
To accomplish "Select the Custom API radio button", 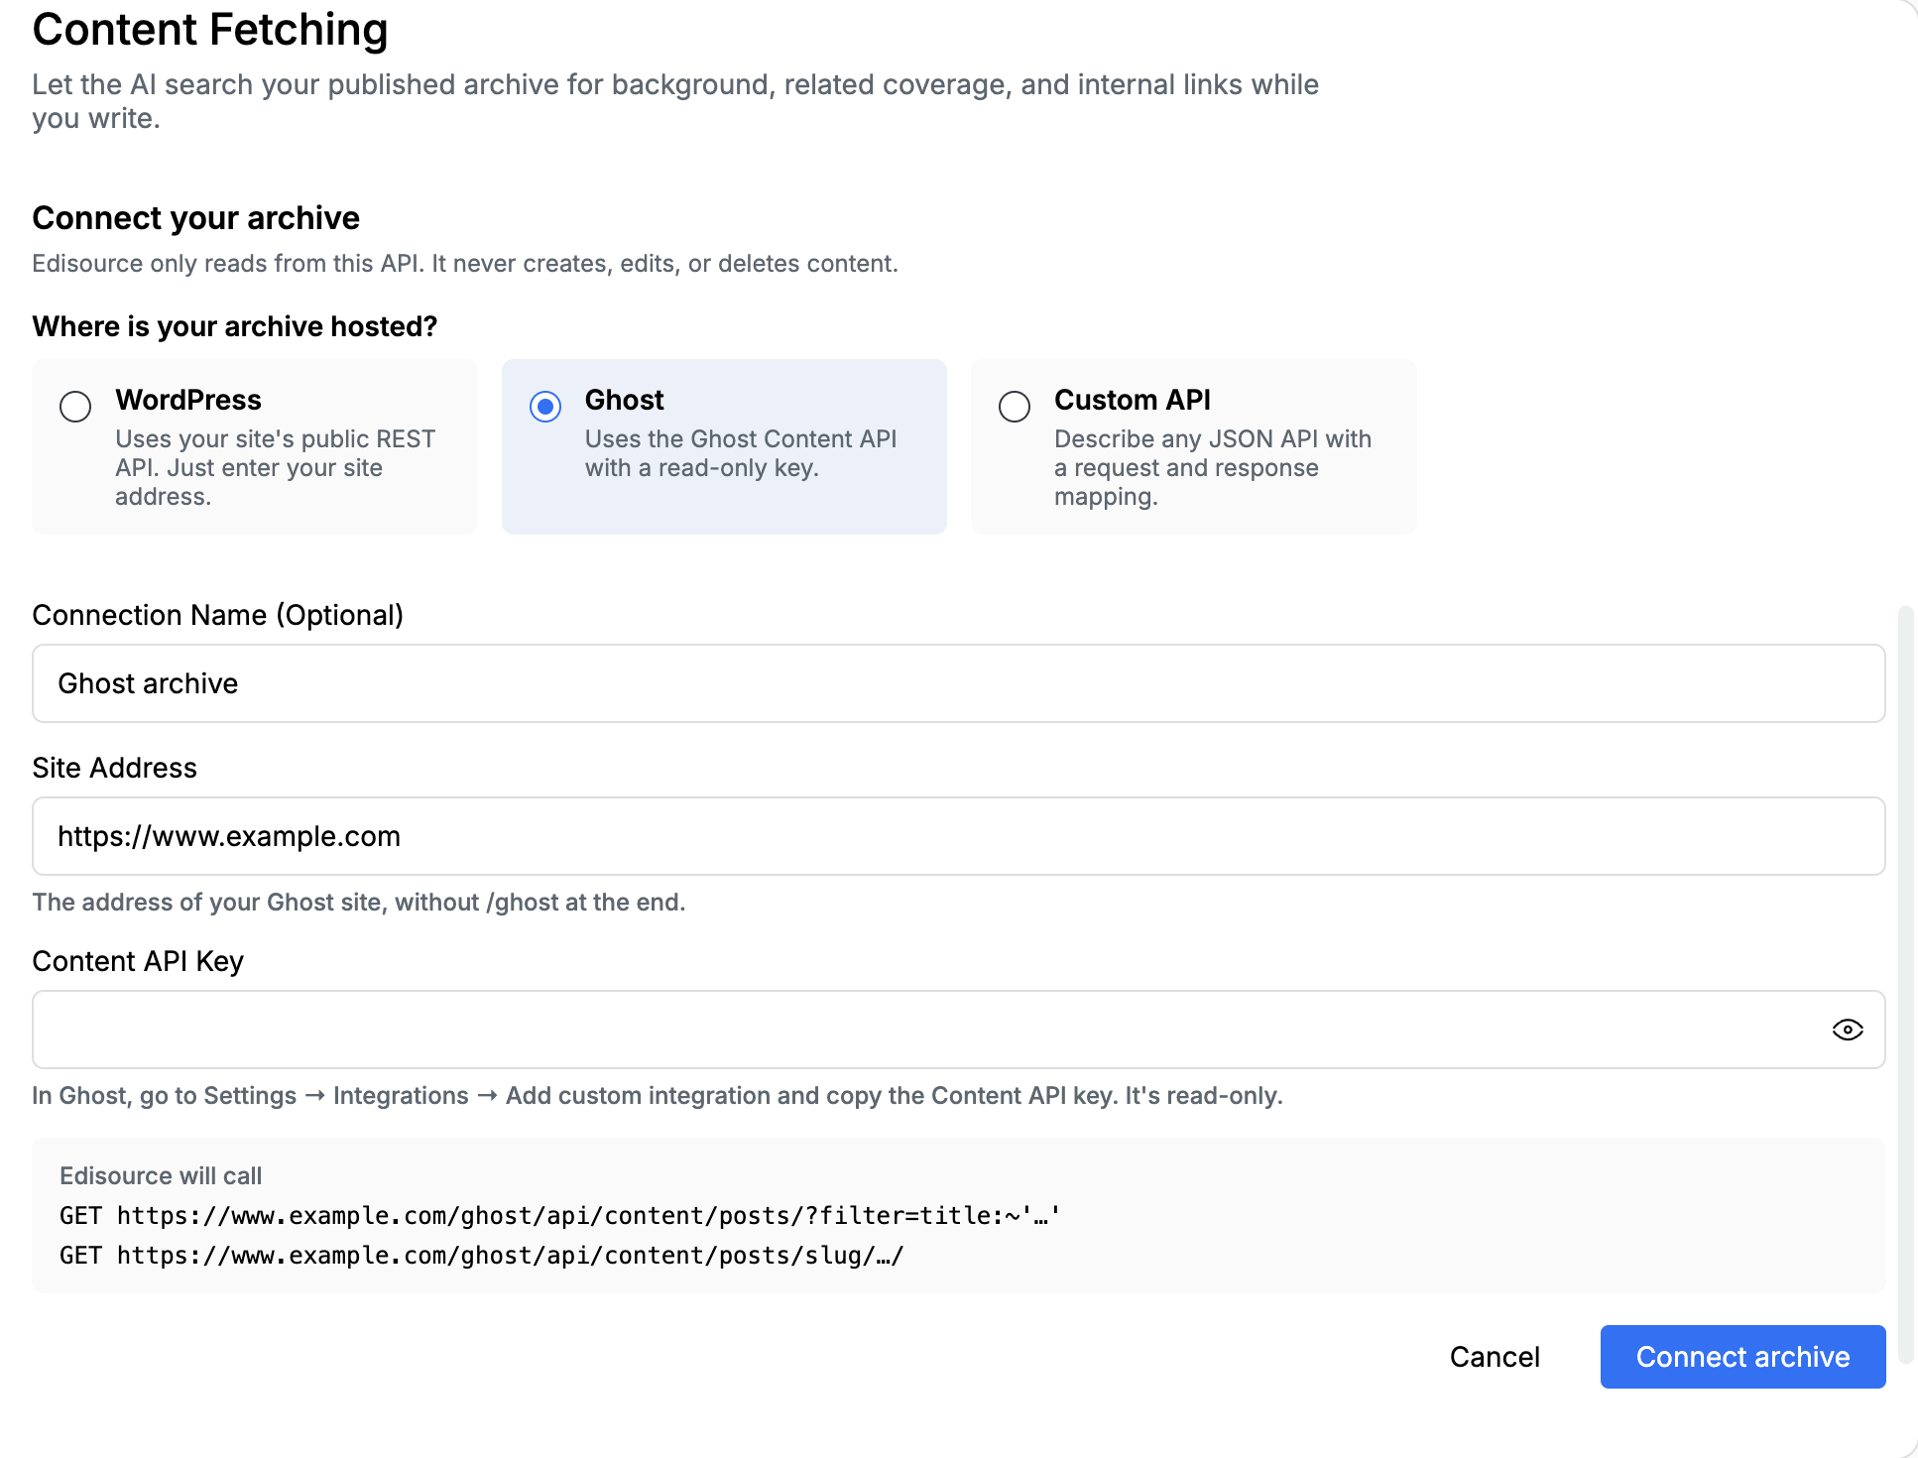I will pyautogui.click(x=1015, y=407).
